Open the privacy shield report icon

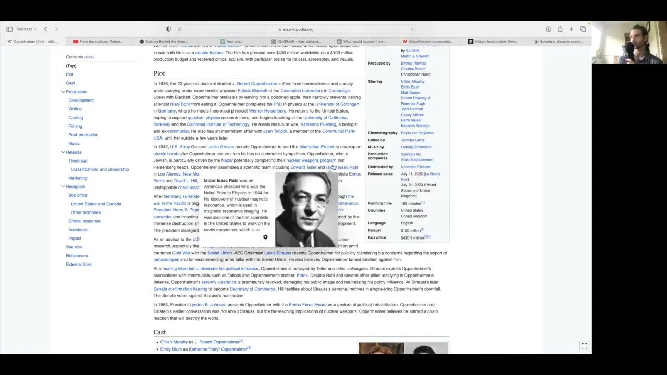(168, 29)
